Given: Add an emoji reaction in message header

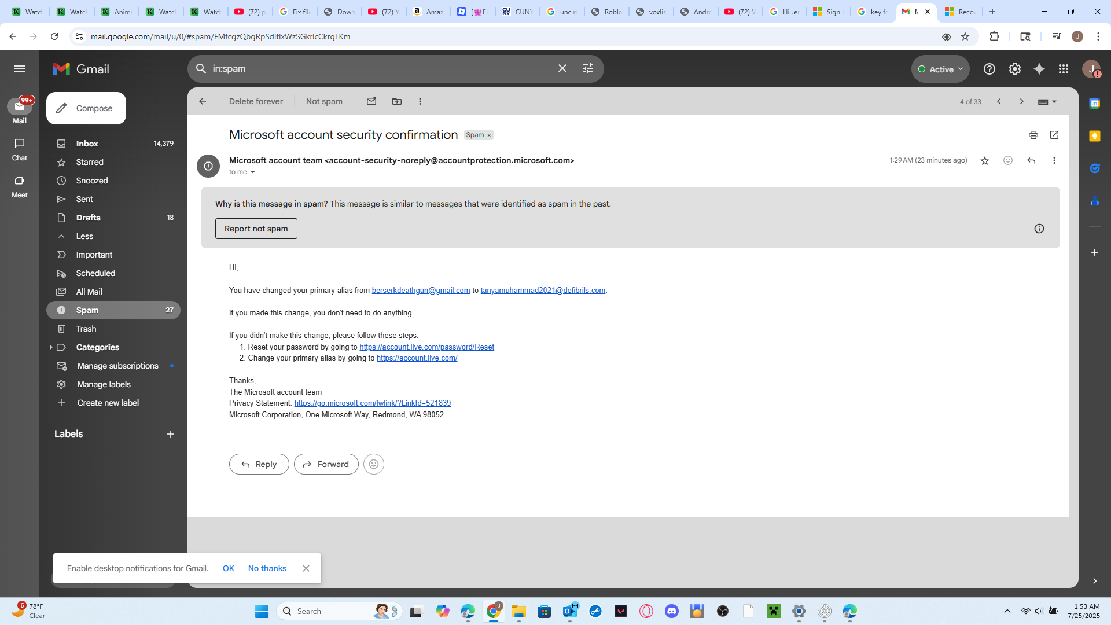Looking at the screenshot, I should tap(1008, 160).
